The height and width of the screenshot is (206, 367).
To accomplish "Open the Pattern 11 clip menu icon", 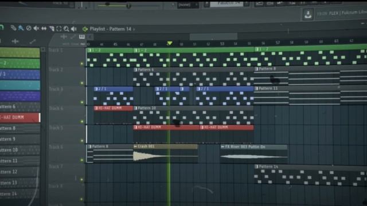I will (x=256, y=88).
